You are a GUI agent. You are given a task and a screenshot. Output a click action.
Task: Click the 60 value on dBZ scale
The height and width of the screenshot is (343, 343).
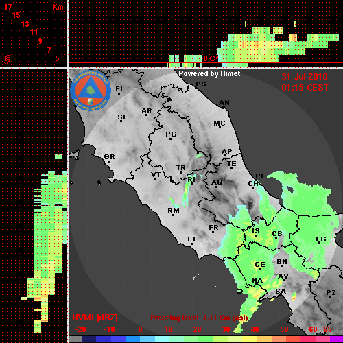coord(313,329)
